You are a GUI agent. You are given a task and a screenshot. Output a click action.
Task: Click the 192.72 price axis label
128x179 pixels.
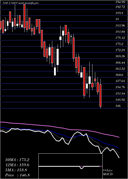point(120,7)
